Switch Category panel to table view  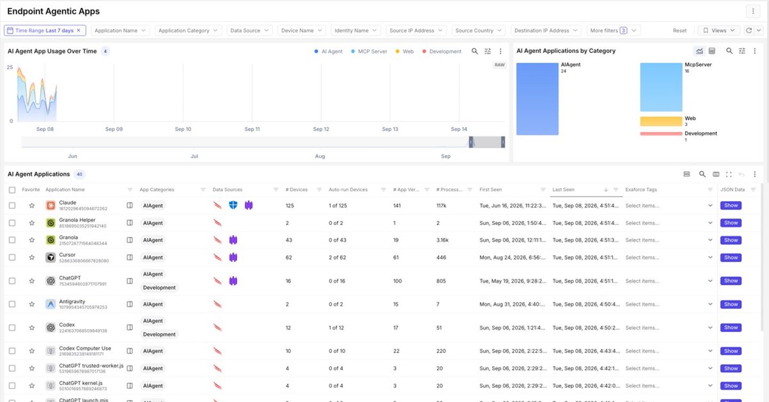click(712, 51)
